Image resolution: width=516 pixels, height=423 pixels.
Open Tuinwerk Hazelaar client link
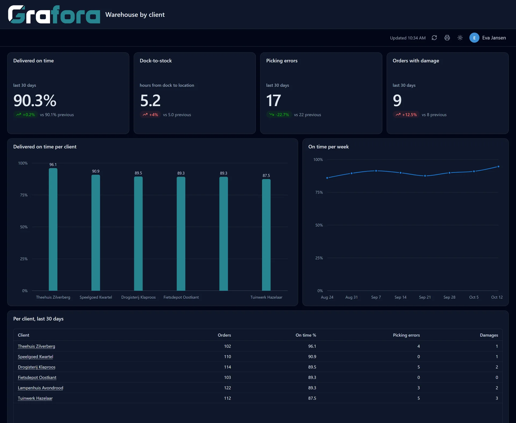tap(35, 398)
